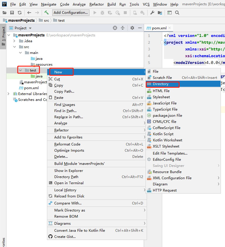Open the Navigate menu

pos(48,4)
